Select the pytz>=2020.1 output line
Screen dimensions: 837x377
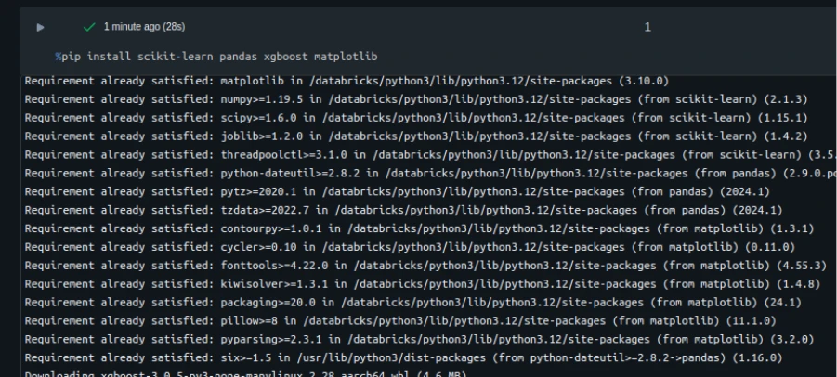(x=390, y=191)
